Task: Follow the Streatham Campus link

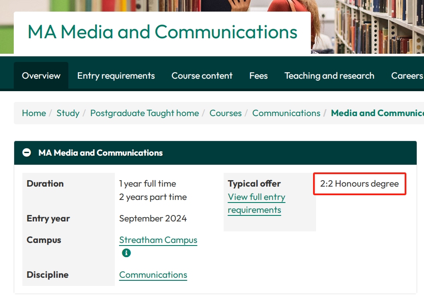Action: (158, 240)
